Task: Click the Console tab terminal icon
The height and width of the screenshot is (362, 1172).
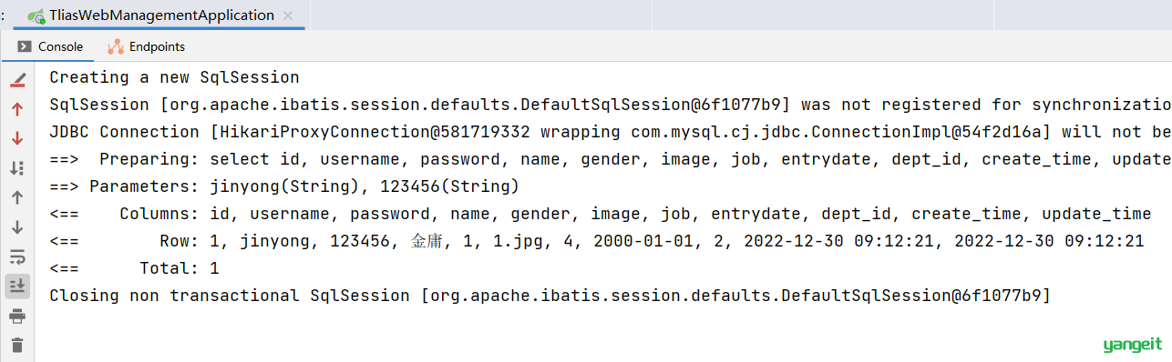Action: pyautogui.click(x=25, y=46)
